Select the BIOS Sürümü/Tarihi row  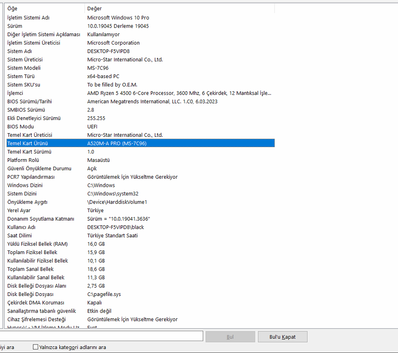[x=141, y=101]
